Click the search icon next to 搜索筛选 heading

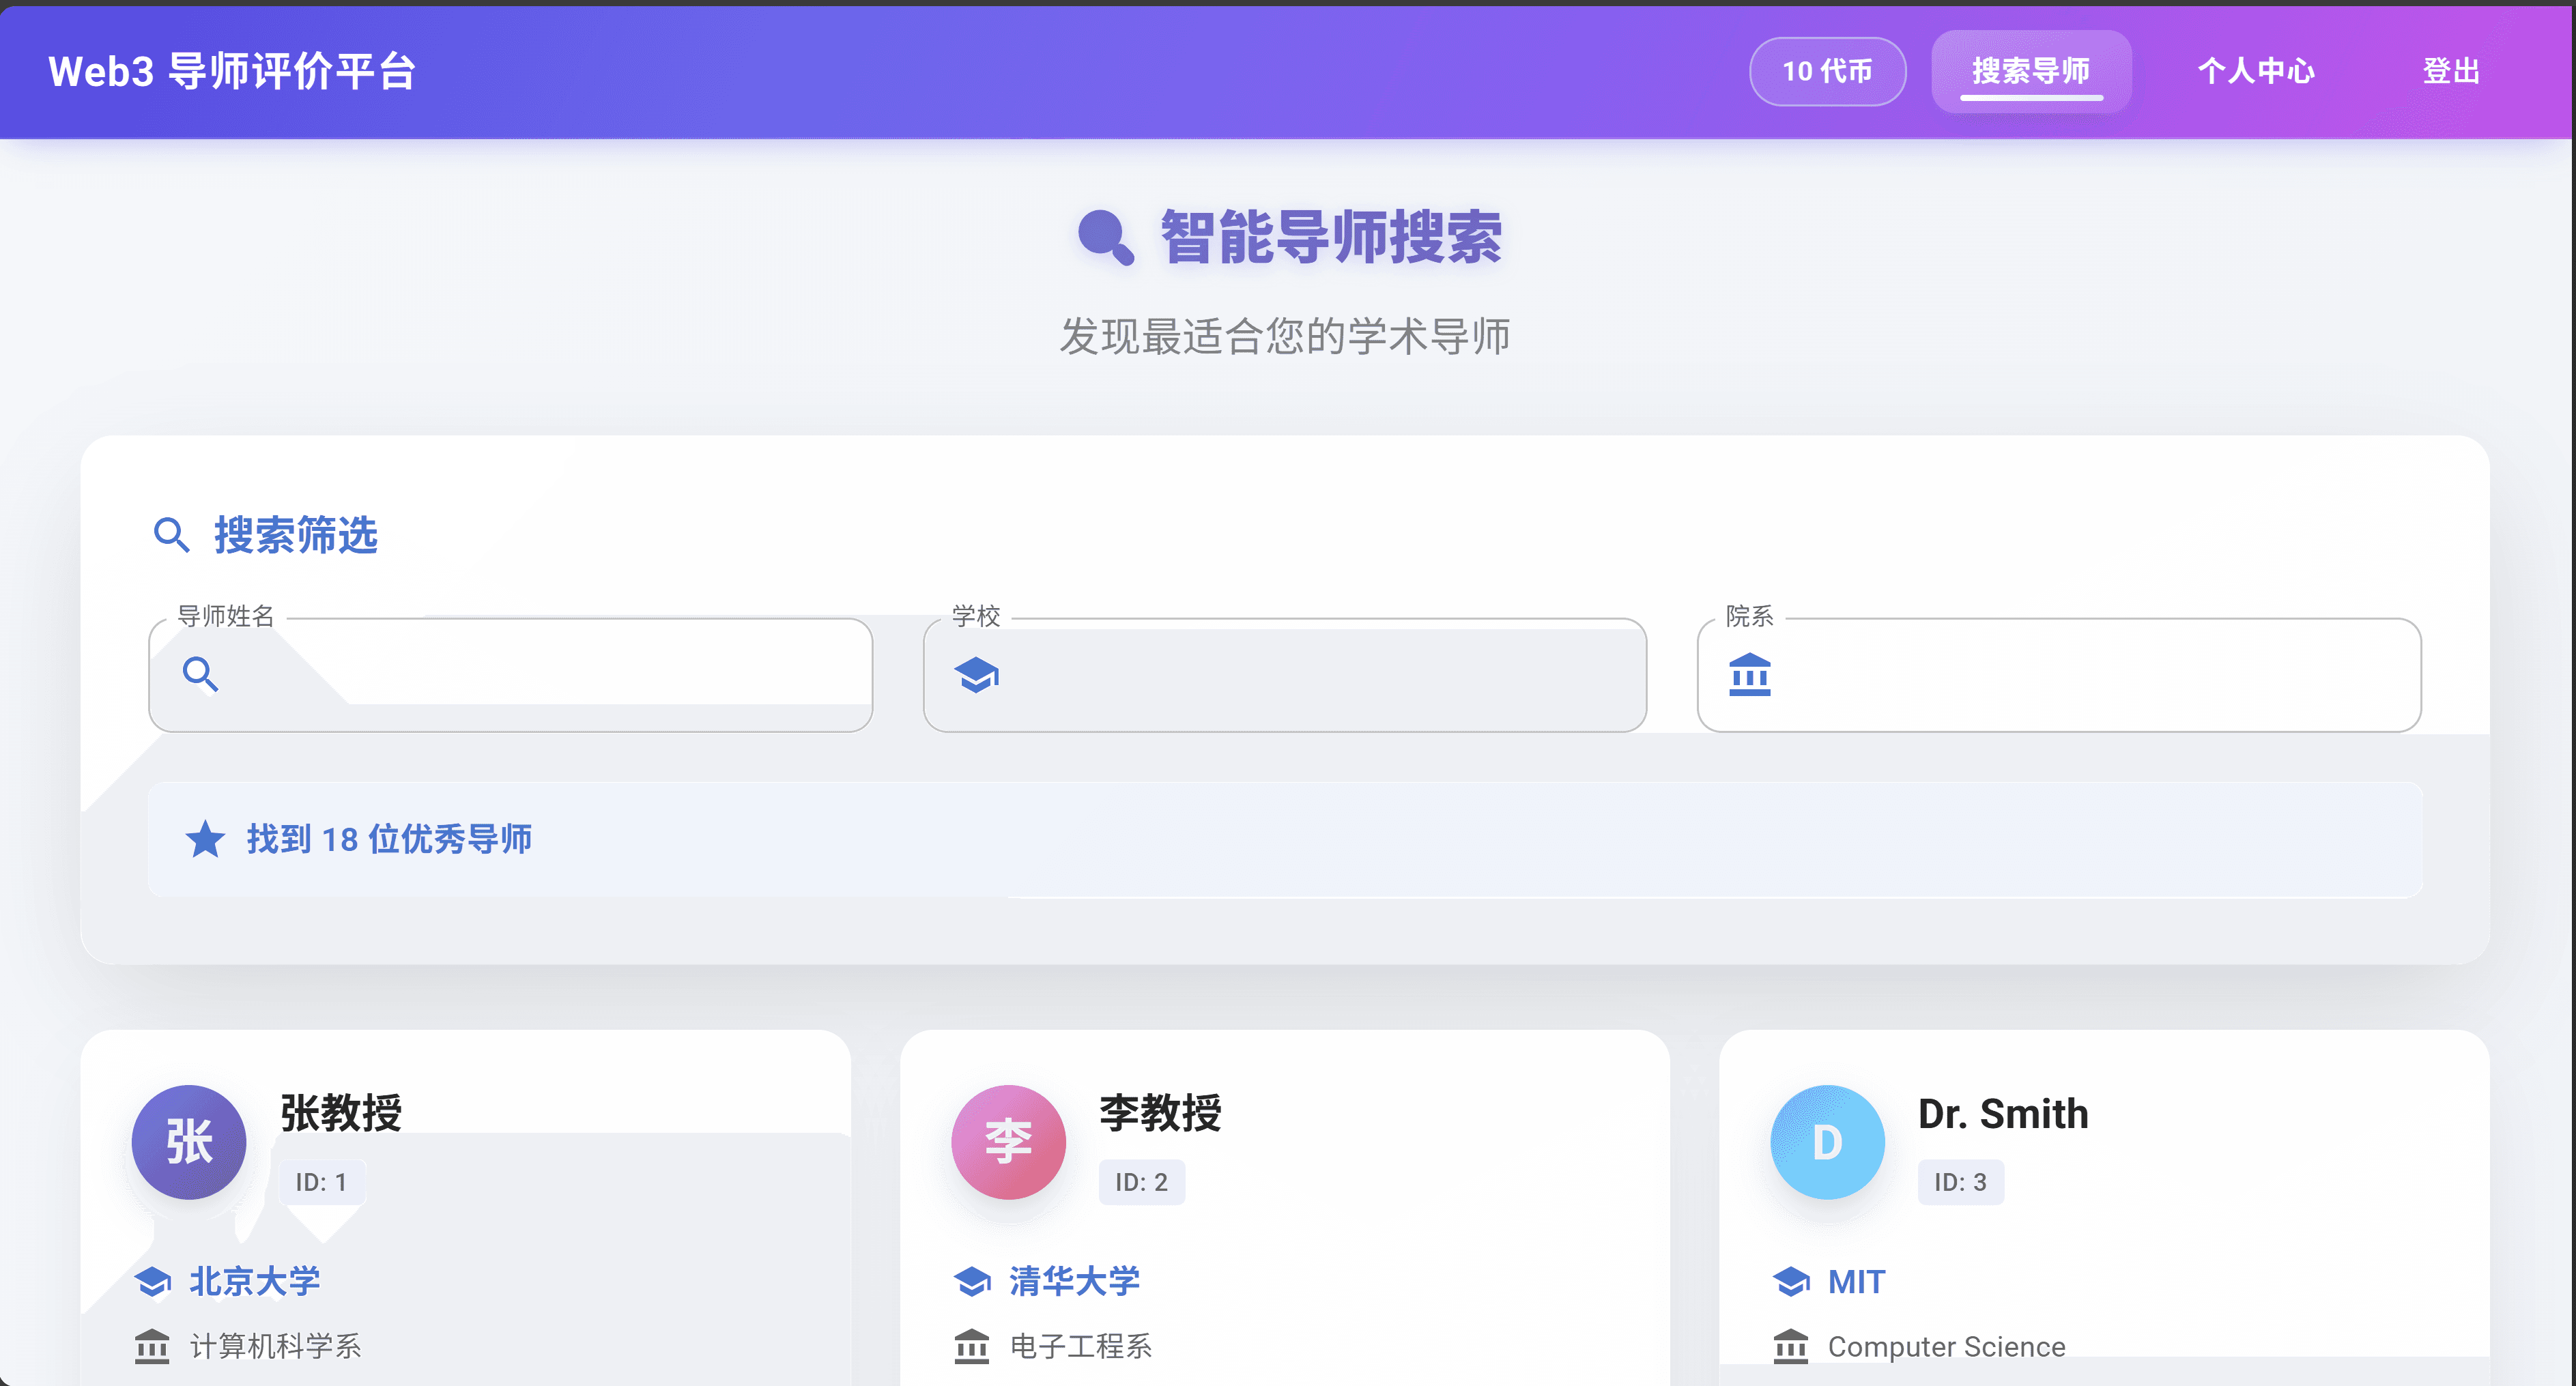(x=172, y=536)
